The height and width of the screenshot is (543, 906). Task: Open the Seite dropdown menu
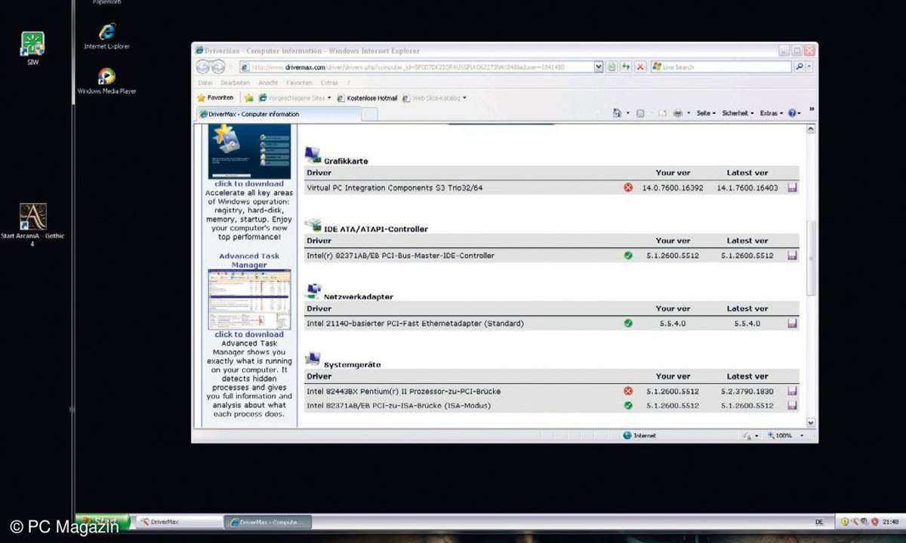706,113
